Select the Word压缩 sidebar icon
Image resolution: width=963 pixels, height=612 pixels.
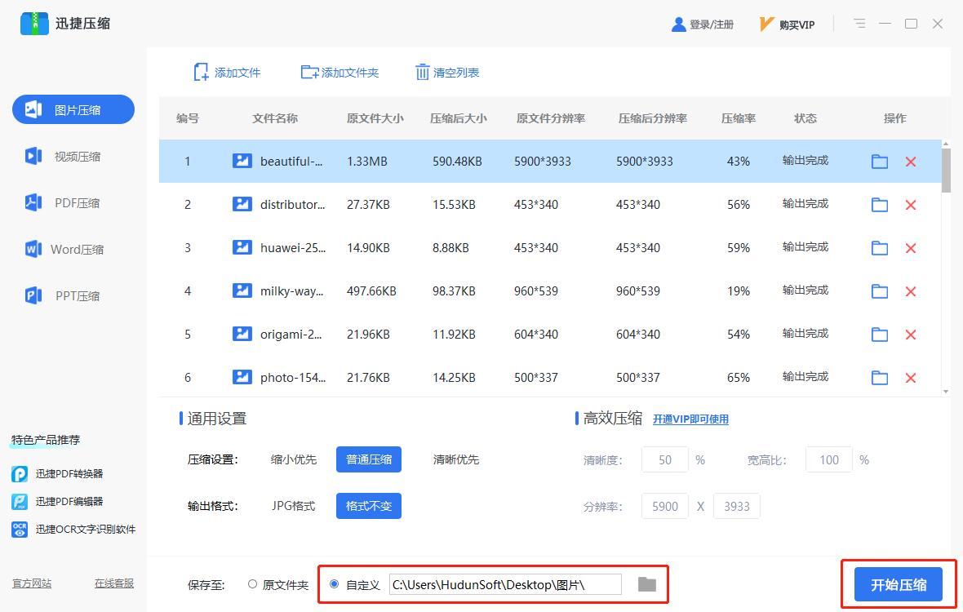pyautogui.click(x=73, y=249)
